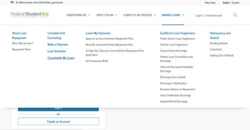Open the Collections link
This screenshot has height=130, width=250.
[x=216, y=49]
